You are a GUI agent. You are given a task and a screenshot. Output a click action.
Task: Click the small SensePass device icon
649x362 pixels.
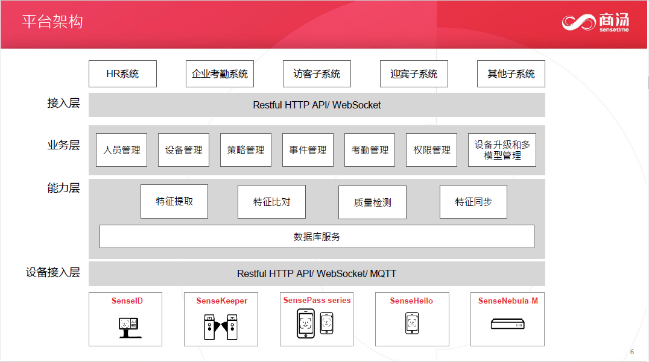click(x=326, y=323)
